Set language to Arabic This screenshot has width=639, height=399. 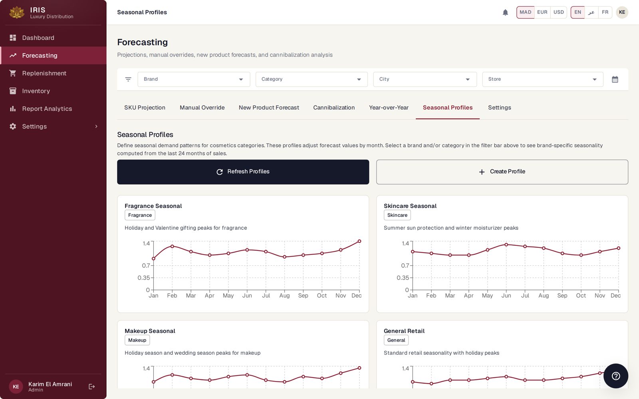[591, 12]
